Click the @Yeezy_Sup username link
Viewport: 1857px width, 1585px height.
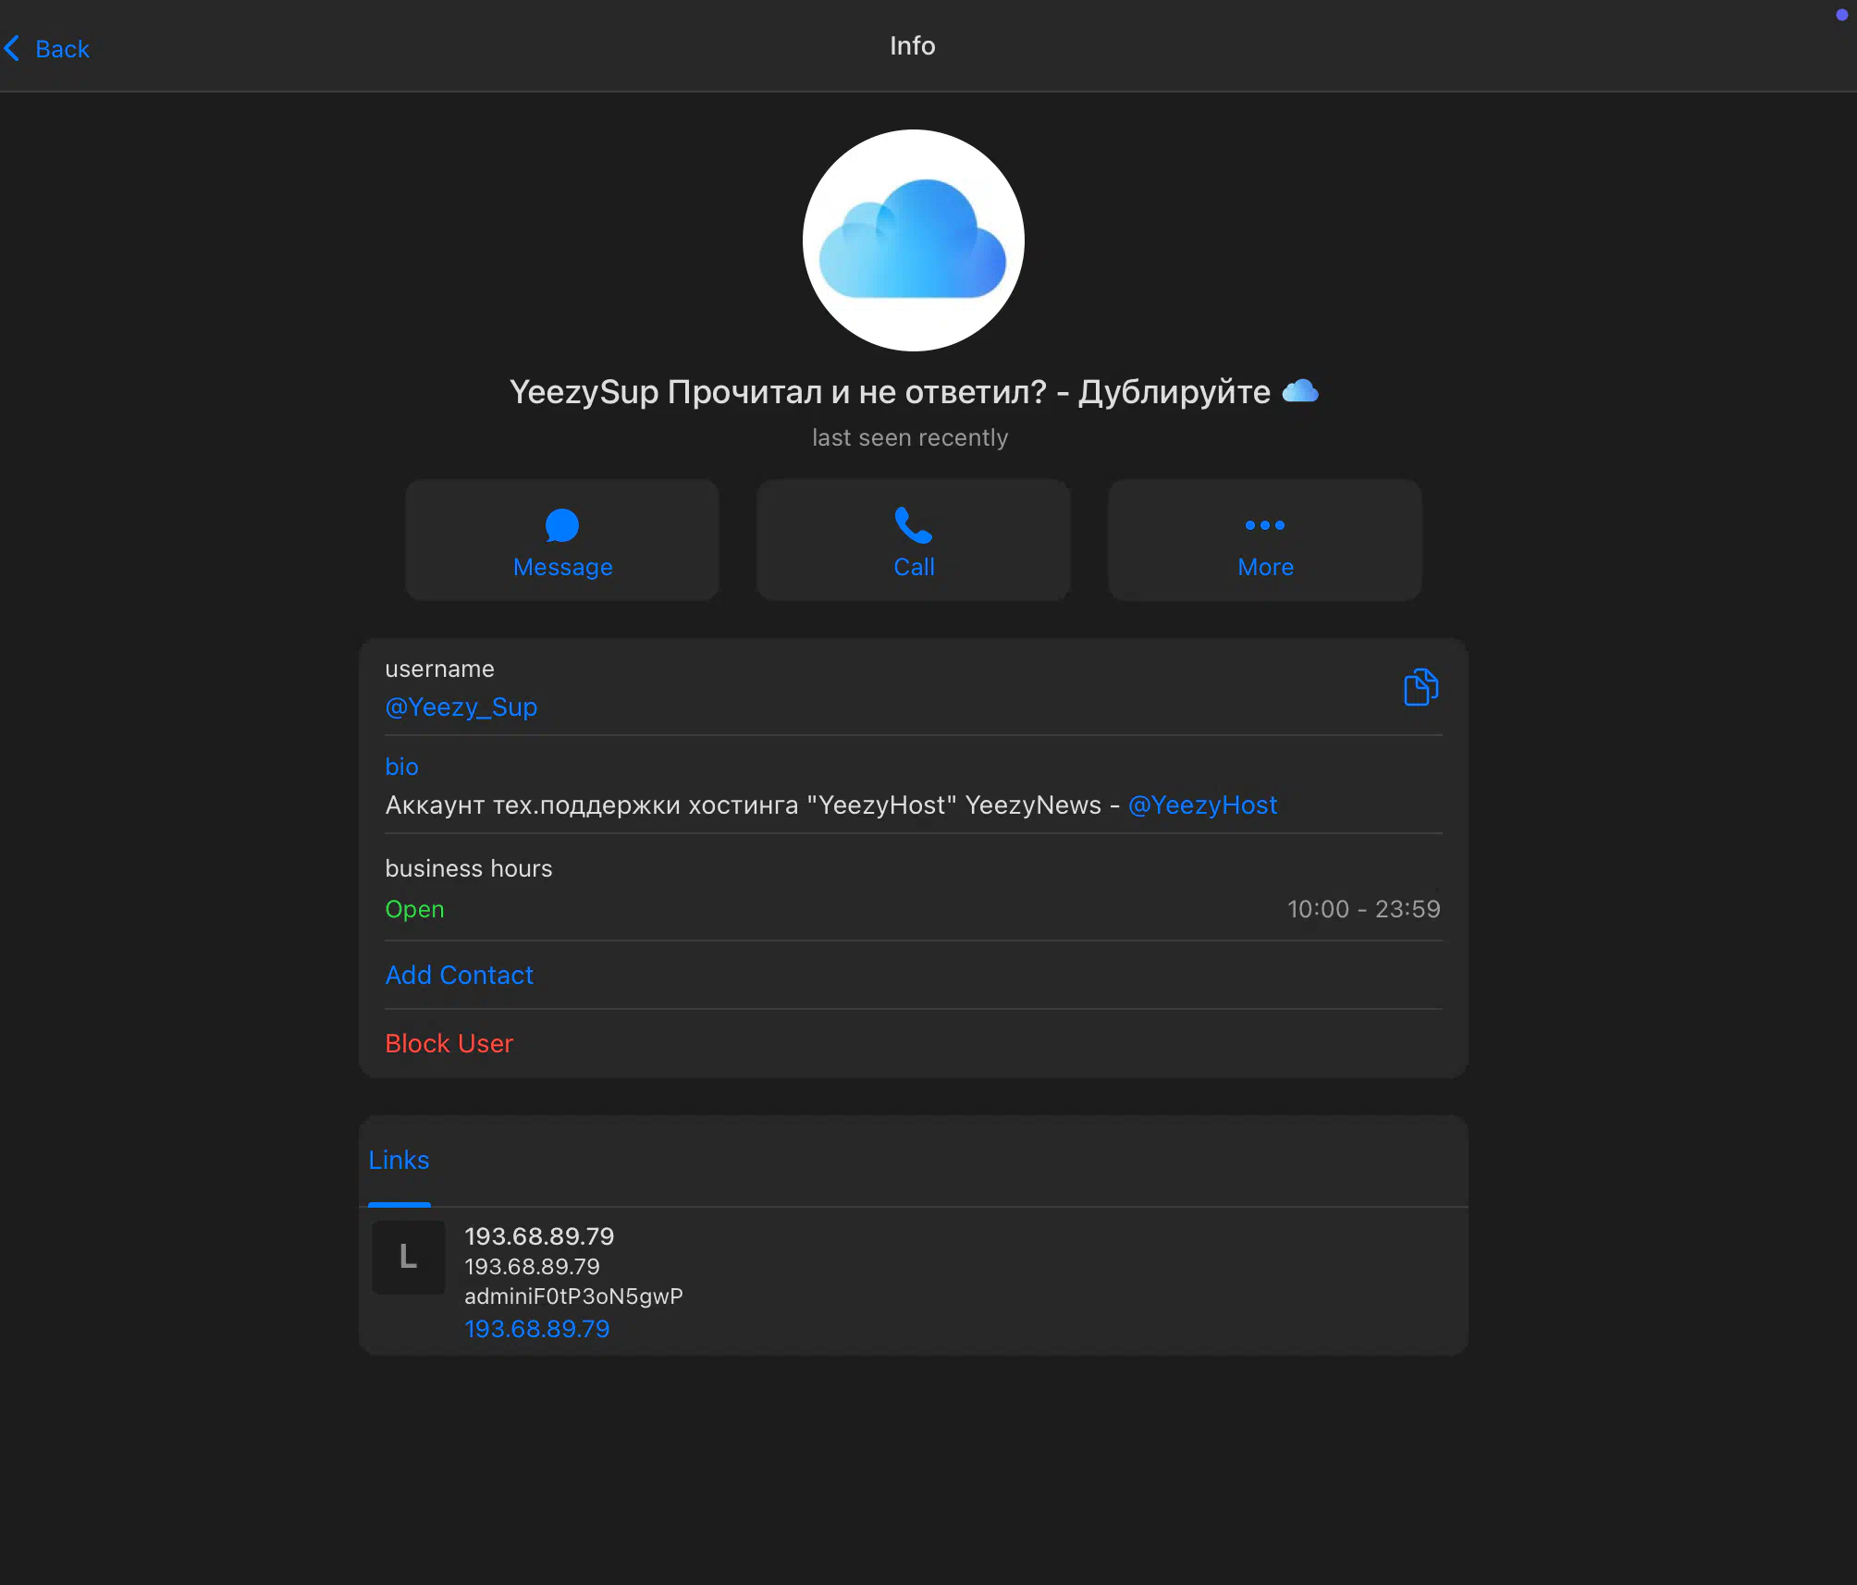click(461, 706)
